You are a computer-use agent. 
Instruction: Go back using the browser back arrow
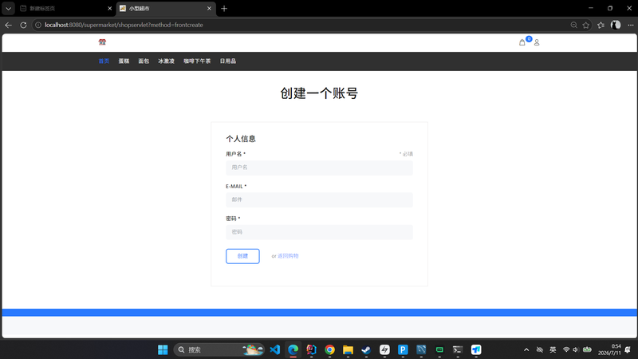click(x=9, y=26)
